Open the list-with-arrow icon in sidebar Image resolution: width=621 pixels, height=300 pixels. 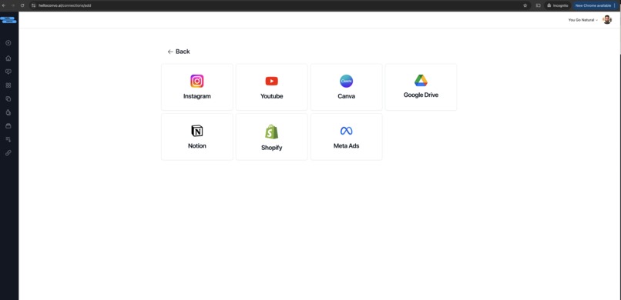tap(8, 139)
